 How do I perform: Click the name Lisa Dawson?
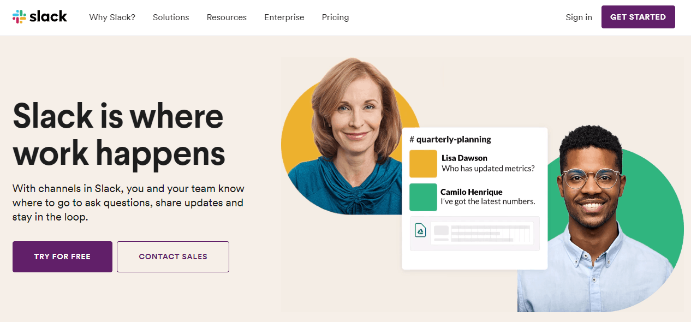[464, 158]
